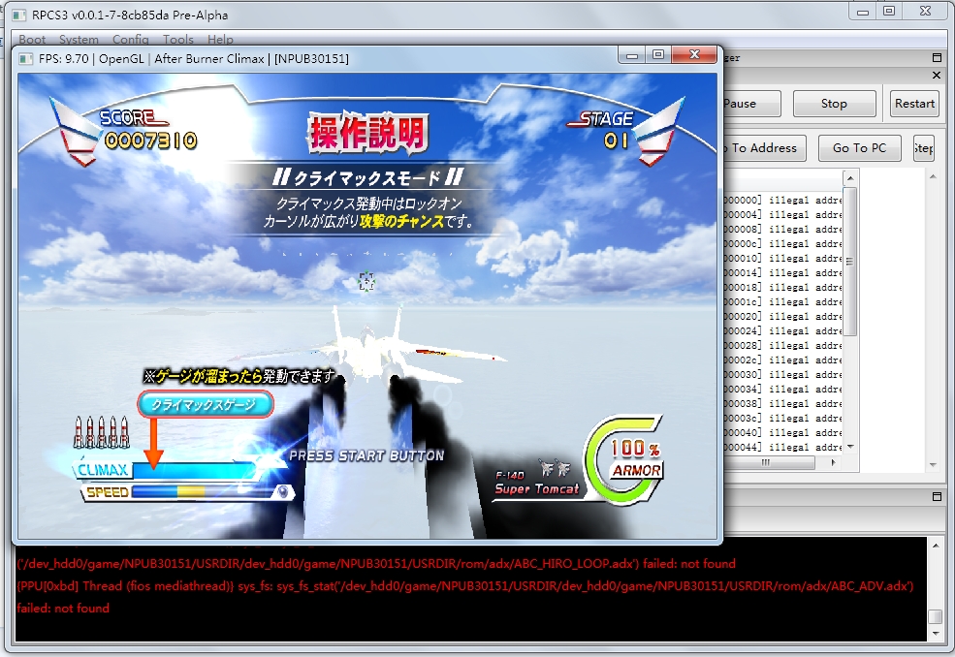Open the Boot menu

tap(32, 40)
